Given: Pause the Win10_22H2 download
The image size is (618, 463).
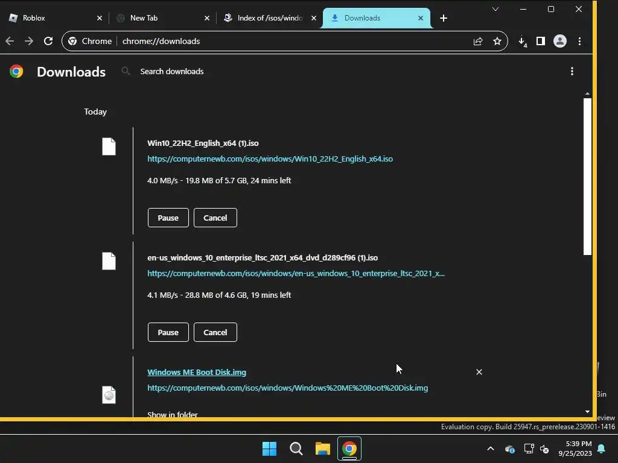Looking at the screenshot, I should tap(168, 218).
